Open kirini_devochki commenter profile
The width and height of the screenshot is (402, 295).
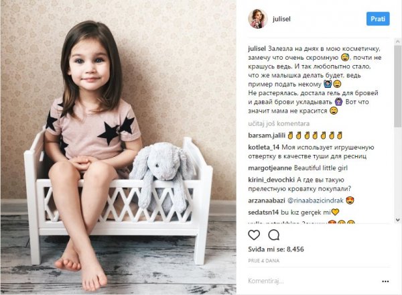[x=271, y=180]
